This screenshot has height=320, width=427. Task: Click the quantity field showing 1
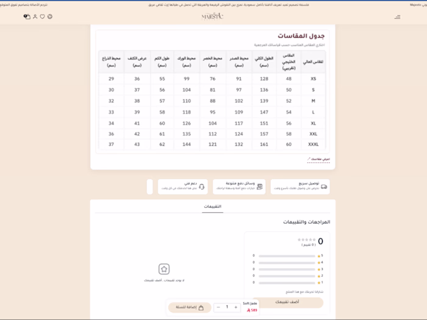coord(227,307)
